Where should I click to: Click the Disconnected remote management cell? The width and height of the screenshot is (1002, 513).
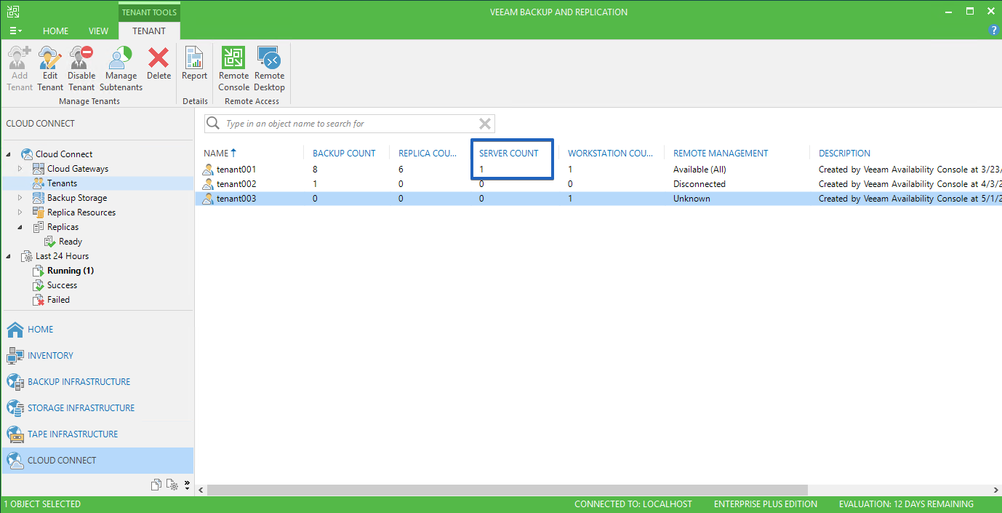pos(700,184)
